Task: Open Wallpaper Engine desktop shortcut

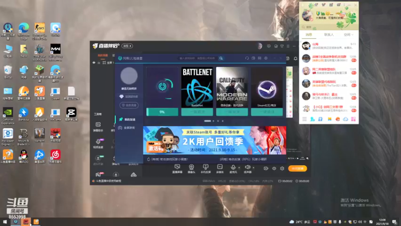Action: 8,137
